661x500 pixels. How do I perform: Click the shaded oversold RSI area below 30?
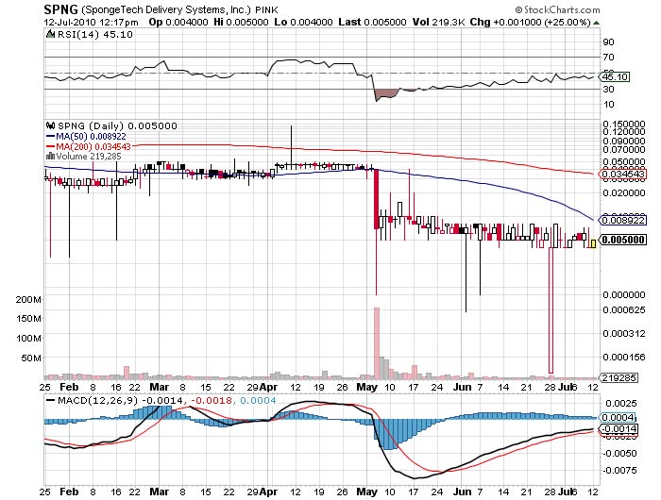(x=385, y=94)
